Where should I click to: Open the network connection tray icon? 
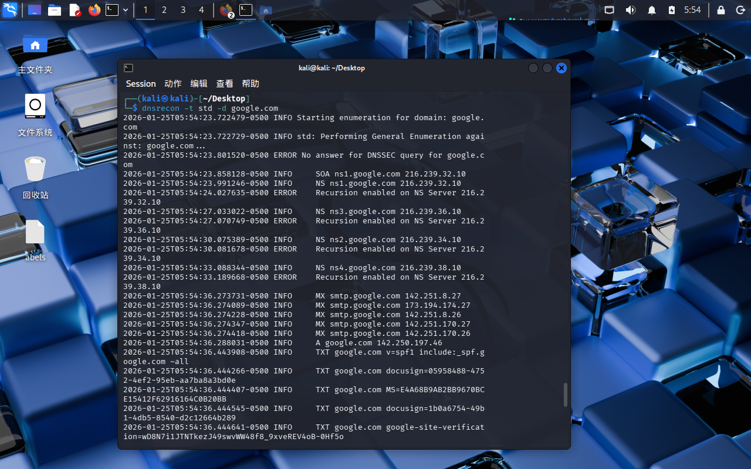pos(610,10)
